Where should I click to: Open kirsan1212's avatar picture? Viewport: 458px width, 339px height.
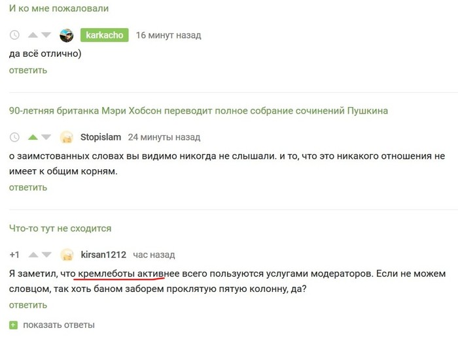coord(66,255)
